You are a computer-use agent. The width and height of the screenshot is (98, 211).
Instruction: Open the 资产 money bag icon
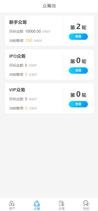click(x=12, y=203)
